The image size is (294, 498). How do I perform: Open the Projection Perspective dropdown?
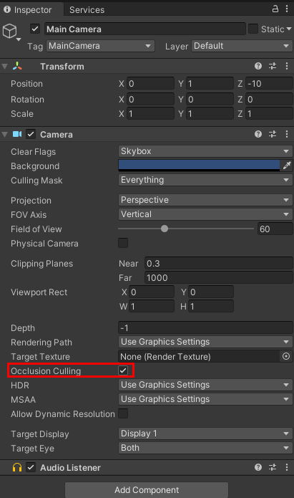(x=205, y=200)
